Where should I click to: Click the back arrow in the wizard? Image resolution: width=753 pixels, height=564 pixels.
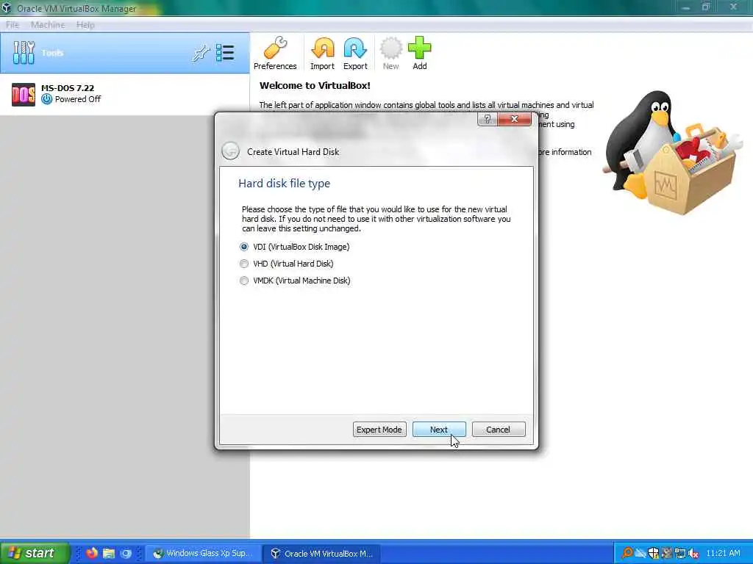pos(230,151)
